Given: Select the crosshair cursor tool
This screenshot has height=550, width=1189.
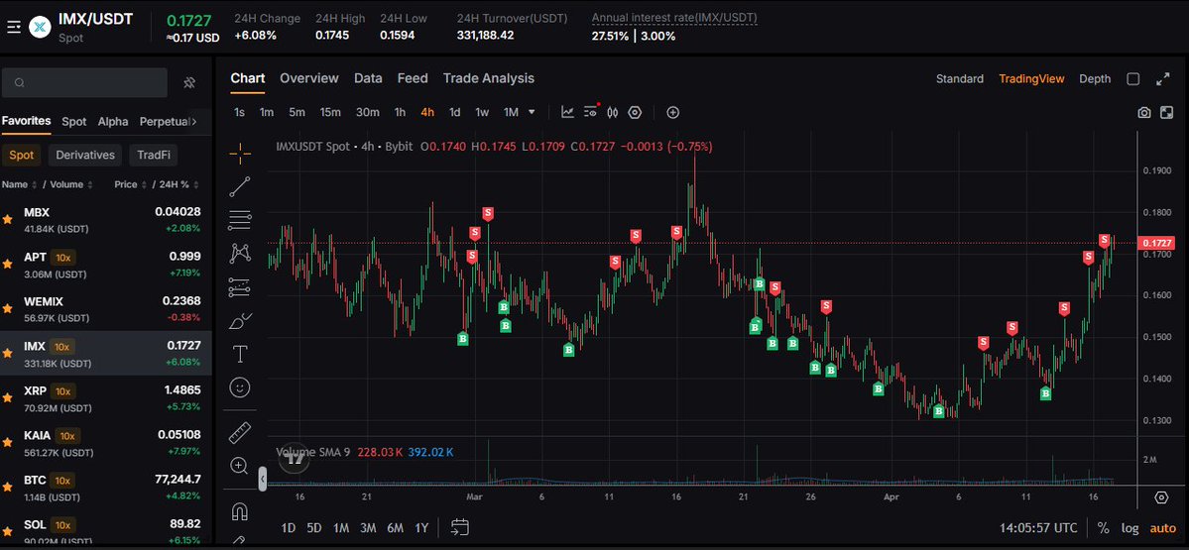Looking at the screenshot, I should tap(240, 154).
